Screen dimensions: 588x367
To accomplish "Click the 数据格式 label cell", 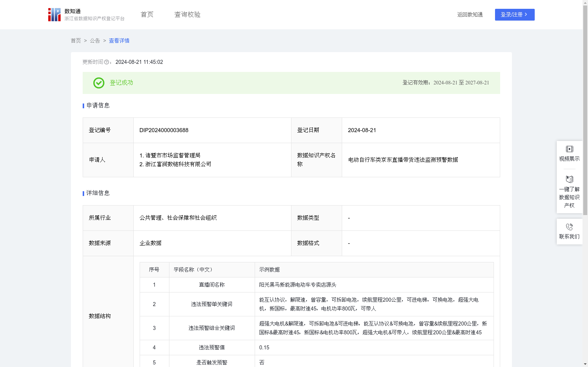I will [x=316, y=243].
